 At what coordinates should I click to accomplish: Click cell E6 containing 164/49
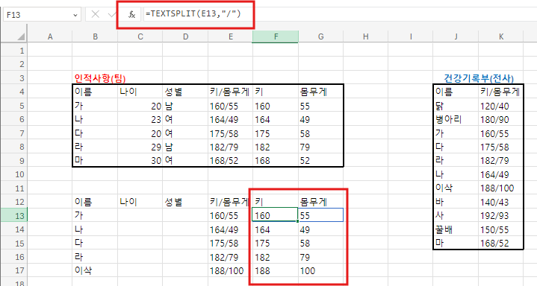pyautogui.click(x=231, y=120)
